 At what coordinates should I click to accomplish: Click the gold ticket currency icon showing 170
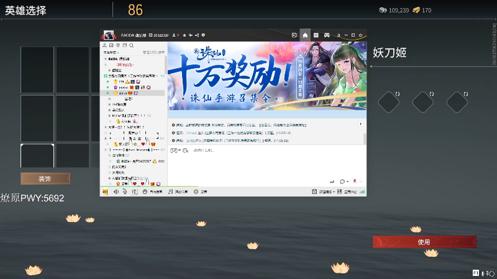(x=416, y=10)
